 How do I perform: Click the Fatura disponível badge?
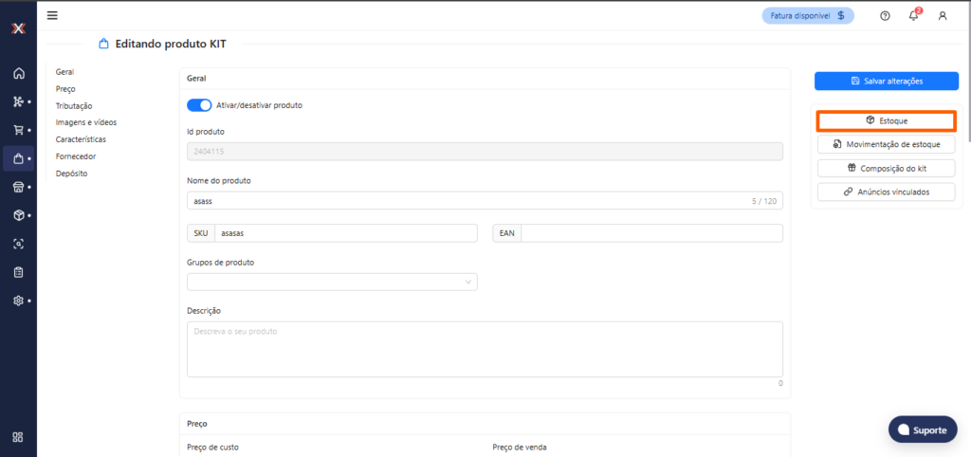tap(808, 15)
